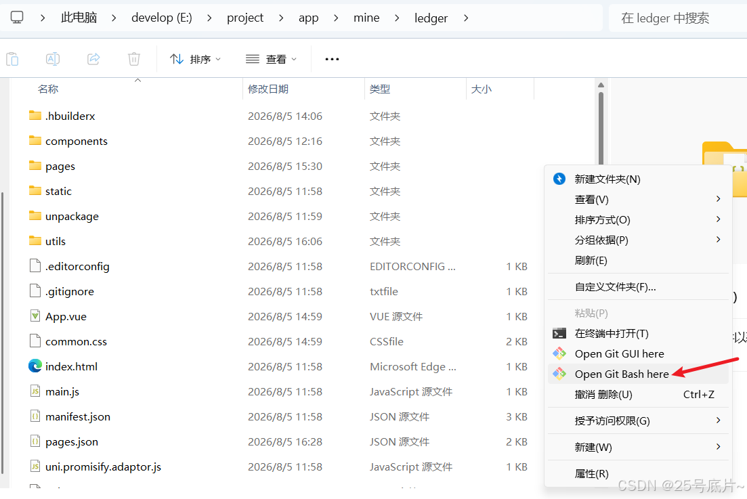Click the .editorconfig file icon
The width and height of the screenshot is (747, 499).
35,265
